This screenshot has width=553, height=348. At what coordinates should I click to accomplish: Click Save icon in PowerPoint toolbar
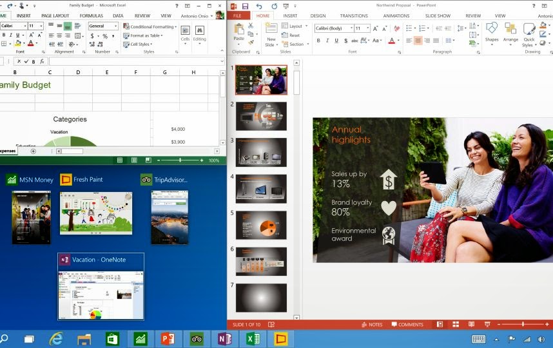coord(245,6)
